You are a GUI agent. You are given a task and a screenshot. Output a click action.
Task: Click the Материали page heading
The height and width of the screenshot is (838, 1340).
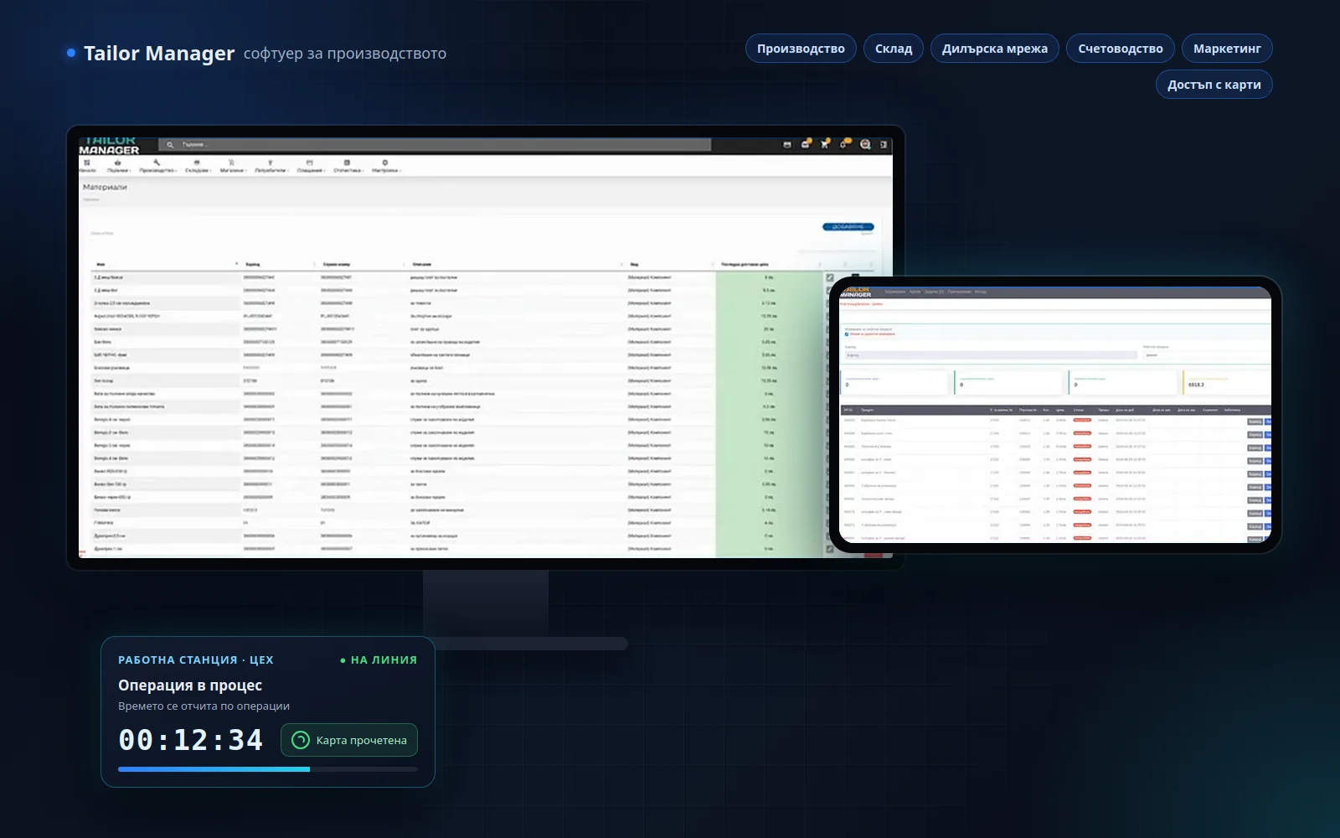(x=105, y=187)
